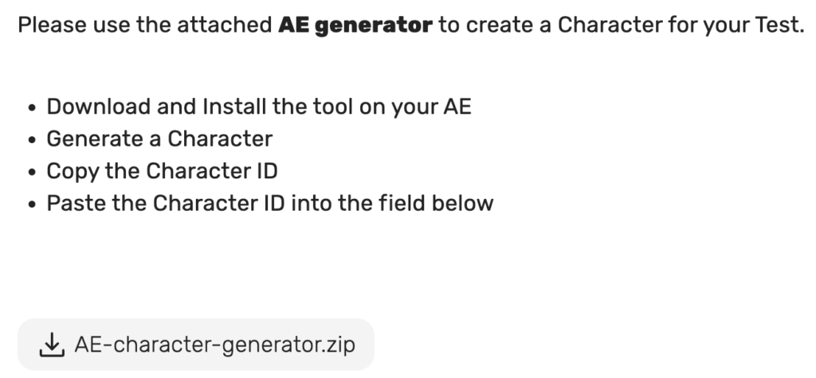Viewport: 816px width, 378px height.
Task: Download the AE-character-generator.zip file
Action: (196, 345)
